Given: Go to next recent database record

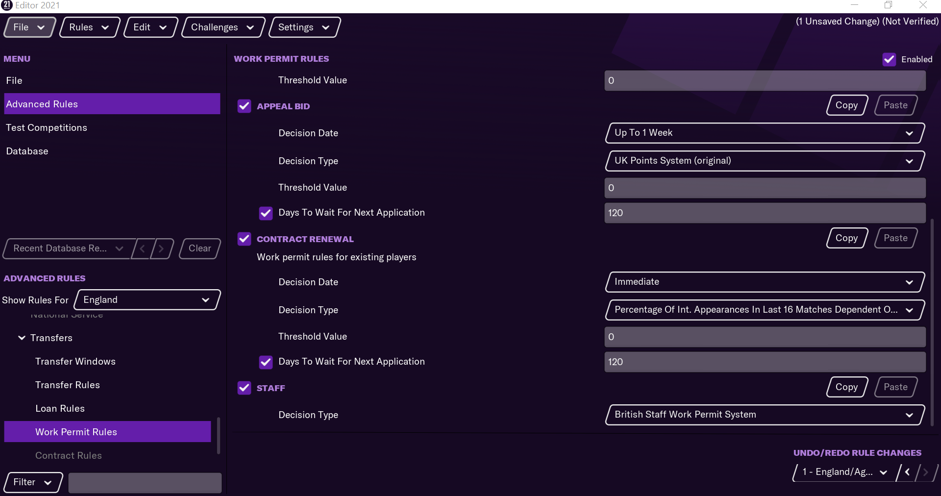Looking at the screenshot, I should (161, 248).
